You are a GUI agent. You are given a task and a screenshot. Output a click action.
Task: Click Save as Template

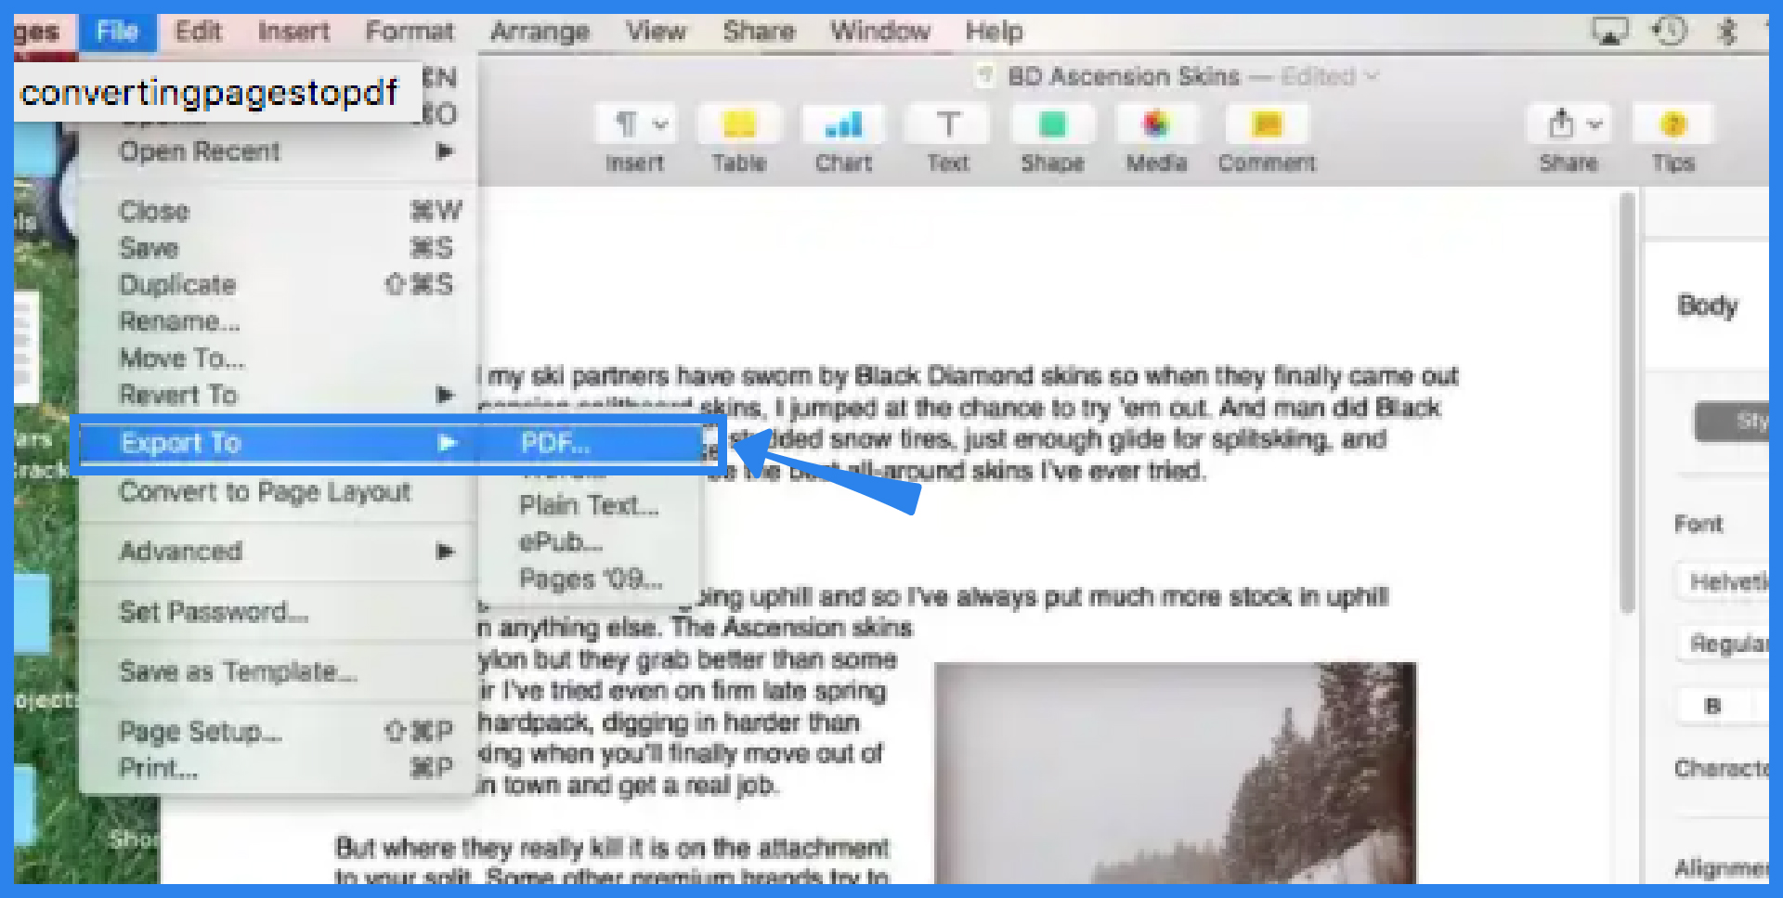pyautogui.click(x=237, y=671)
